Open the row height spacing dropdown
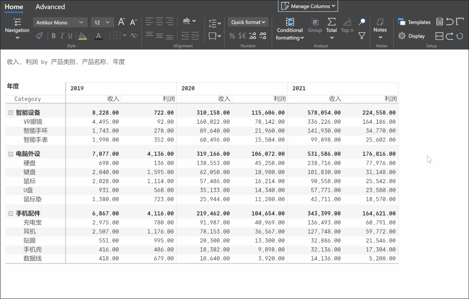Viewport: 469px width, 299px height. pos(215,23)
